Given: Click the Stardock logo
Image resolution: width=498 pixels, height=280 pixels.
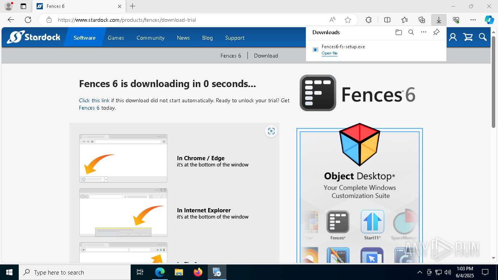Looking at the screenshot, I should [33, 37].
